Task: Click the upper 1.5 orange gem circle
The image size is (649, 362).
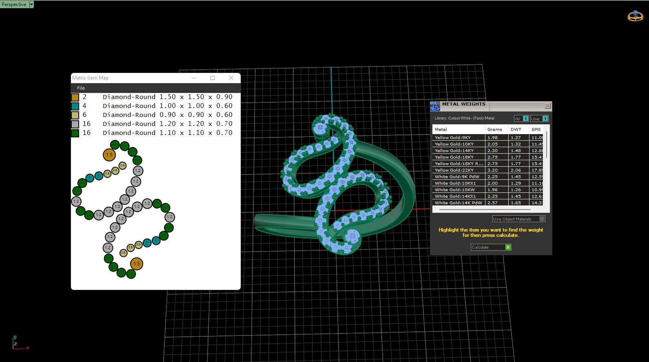Action: pyautogui.click(x=109, y=155)
